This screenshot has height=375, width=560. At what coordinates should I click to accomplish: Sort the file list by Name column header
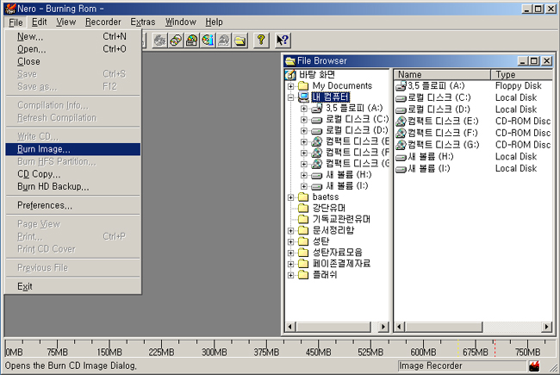tap(441, 75)
